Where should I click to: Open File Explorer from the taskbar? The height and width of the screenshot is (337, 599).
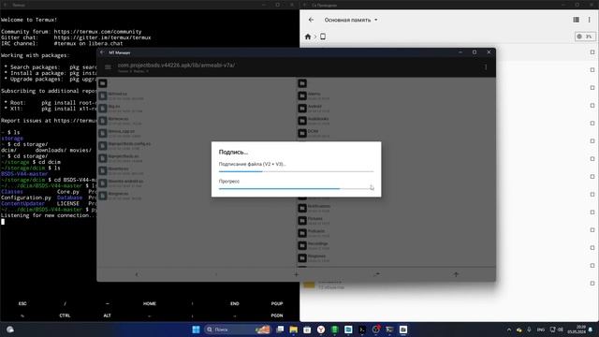pos(293,330)
